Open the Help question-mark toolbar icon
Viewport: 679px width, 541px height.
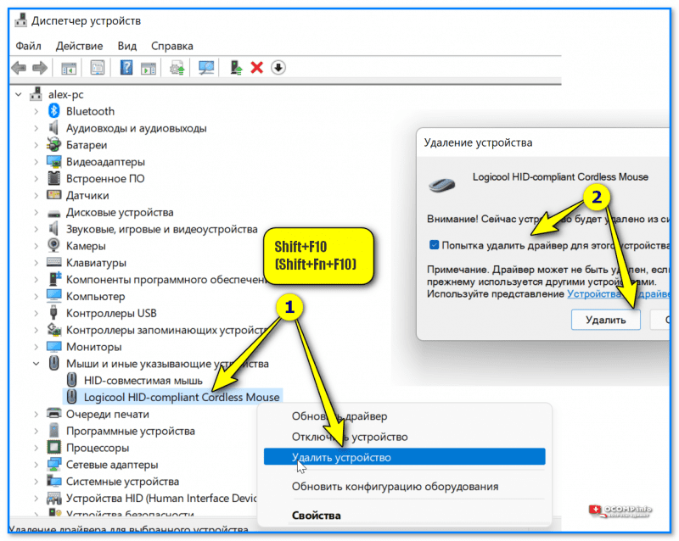(x=126, y=68)
